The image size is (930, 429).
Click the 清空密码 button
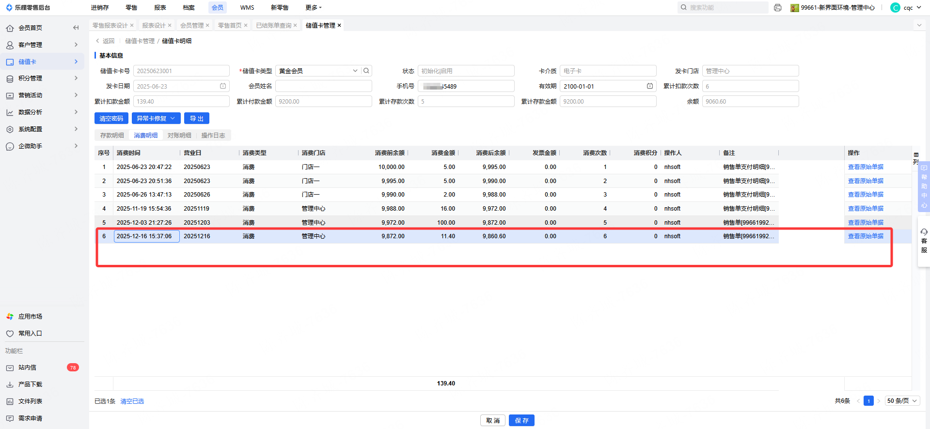pyautogui.click(x=111, y=119)
